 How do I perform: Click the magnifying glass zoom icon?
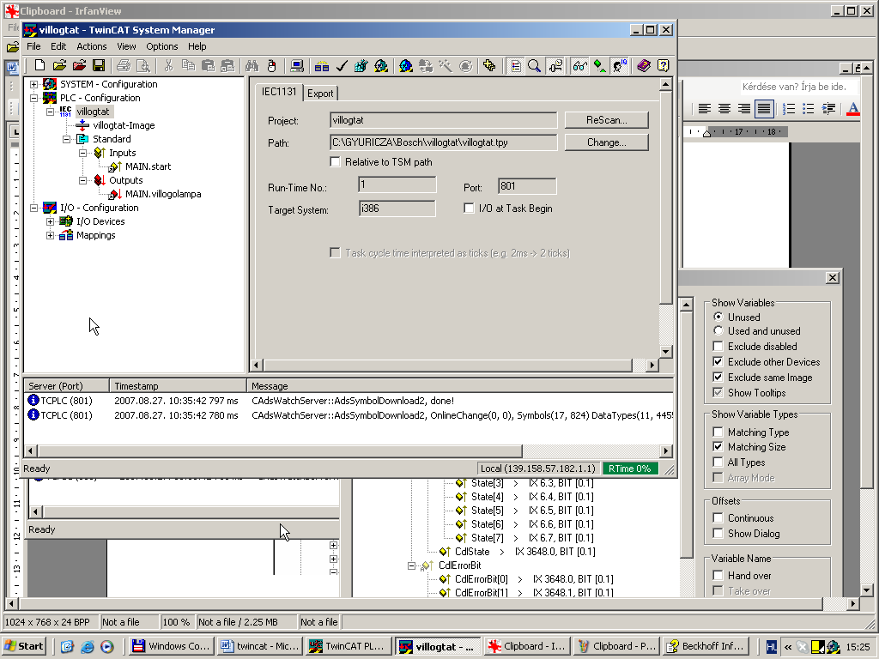[534, 66]
